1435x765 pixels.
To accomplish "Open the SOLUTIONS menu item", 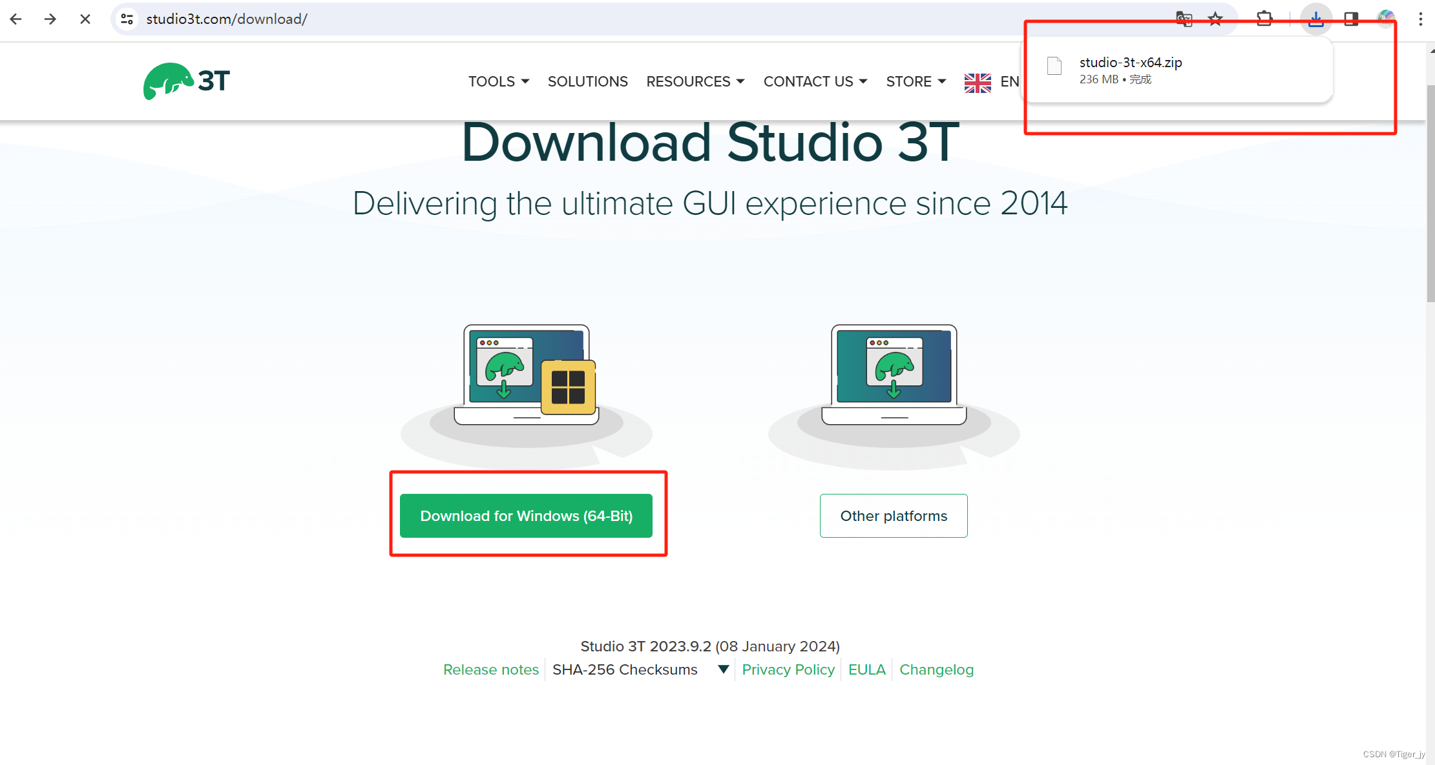I will 587,81.
